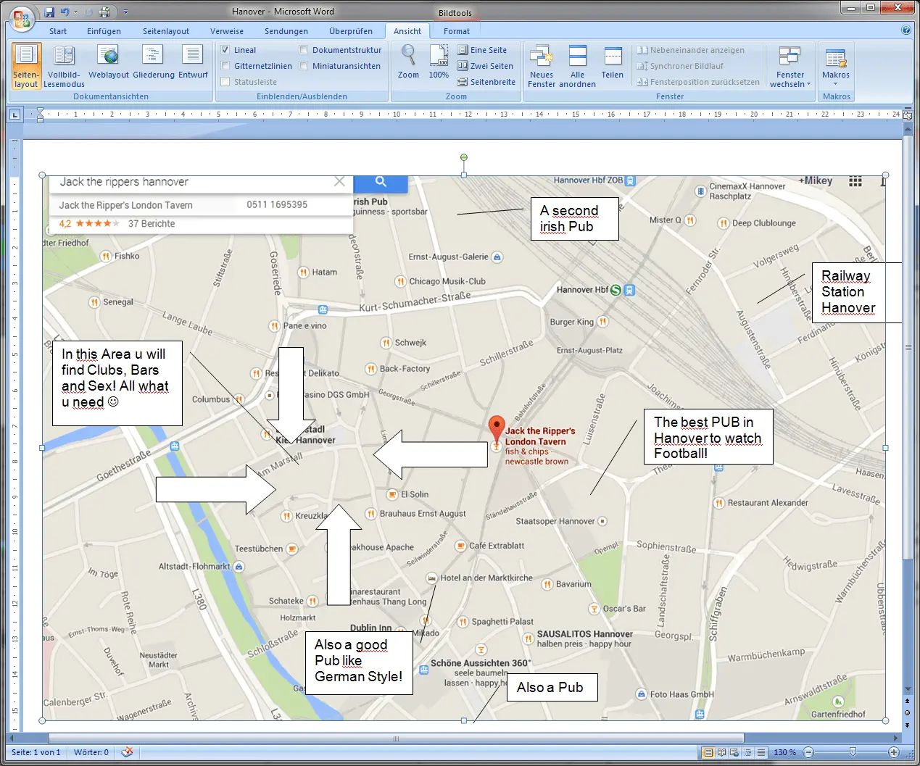Switch to Weblayout view
Viewport: 920px width, 766px height.
(x=109, y=62)
